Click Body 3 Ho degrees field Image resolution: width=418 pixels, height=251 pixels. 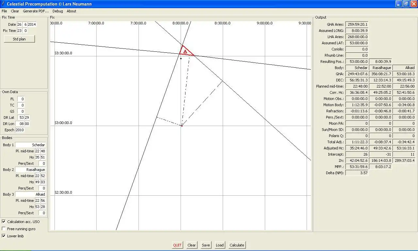tap(37, 207)
